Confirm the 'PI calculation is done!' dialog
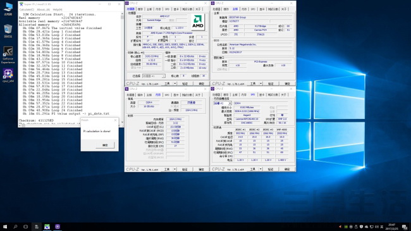Image resolution: width=411 pixels, height=231 pixels. (x=105, y=145)
